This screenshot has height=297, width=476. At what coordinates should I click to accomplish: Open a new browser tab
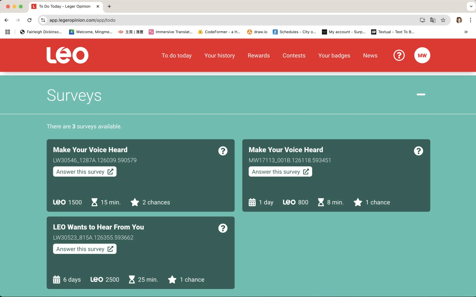click(109, 6)
